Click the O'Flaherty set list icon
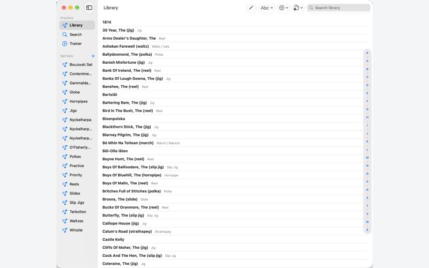Image resolution: width=429 pixels, height=268 pixels. 64,147
